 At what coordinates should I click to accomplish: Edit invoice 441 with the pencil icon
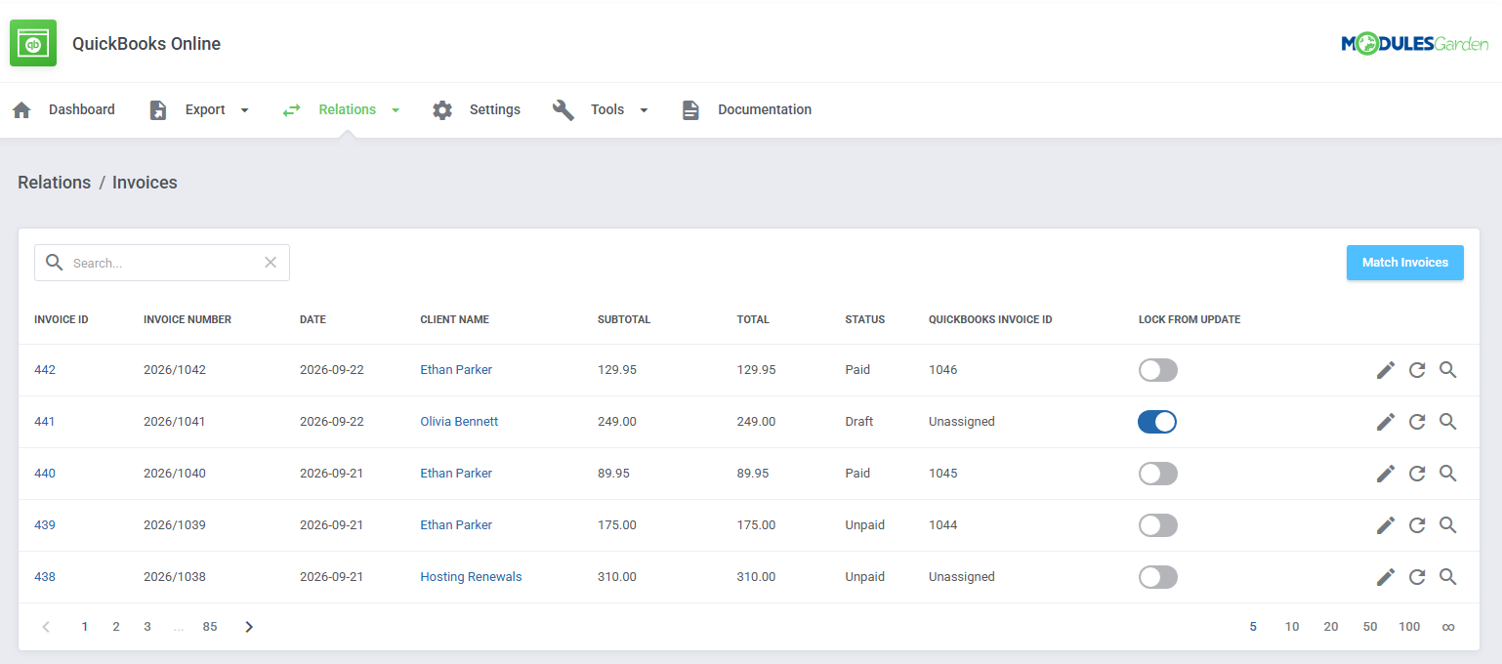(1386, 422)
